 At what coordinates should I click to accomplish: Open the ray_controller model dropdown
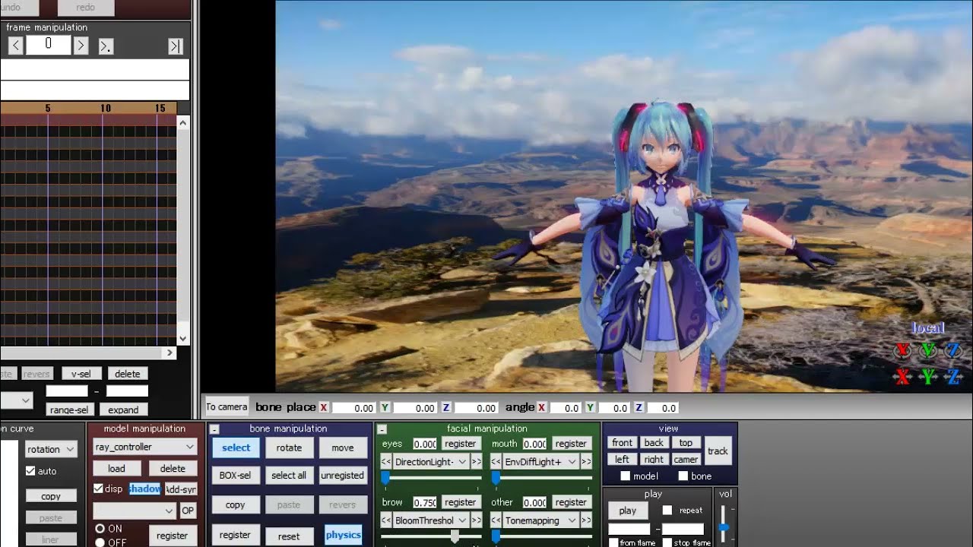144,447
